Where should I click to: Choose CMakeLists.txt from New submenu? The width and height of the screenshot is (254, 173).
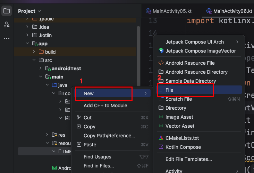click(182, 138)
